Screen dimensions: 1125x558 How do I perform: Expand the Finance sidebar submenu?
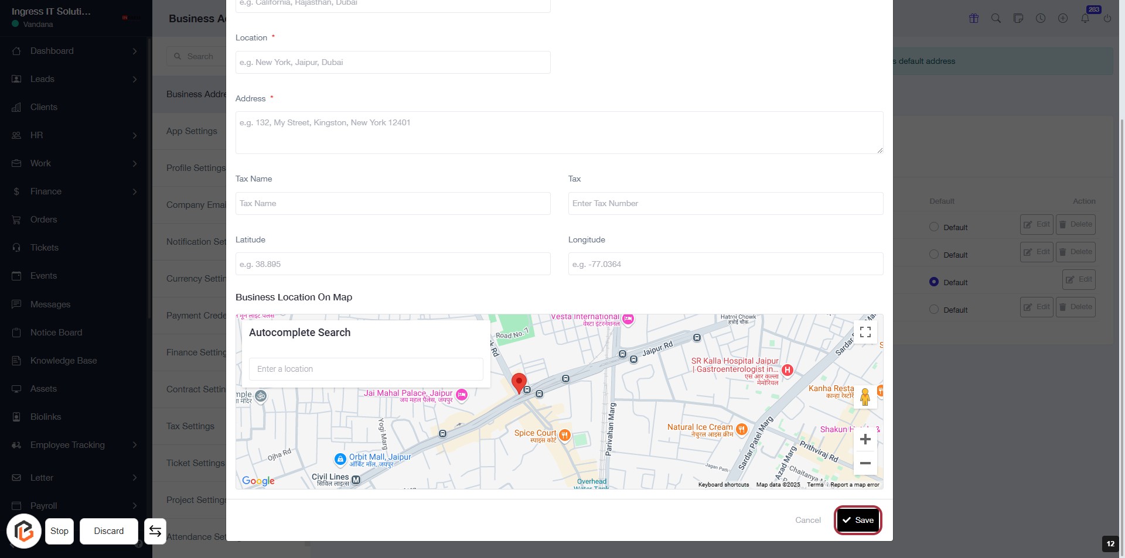[x=74, y=191]
